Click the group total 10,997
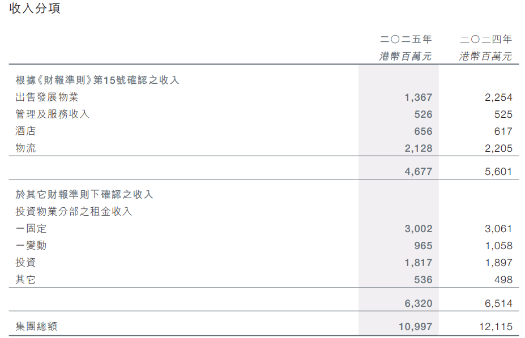This screenshot has width=525, height=338. [416, 327]
